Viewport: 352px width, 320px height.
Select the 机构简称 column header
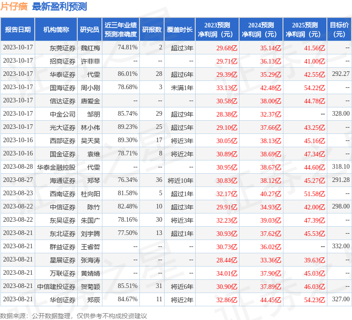56,29
